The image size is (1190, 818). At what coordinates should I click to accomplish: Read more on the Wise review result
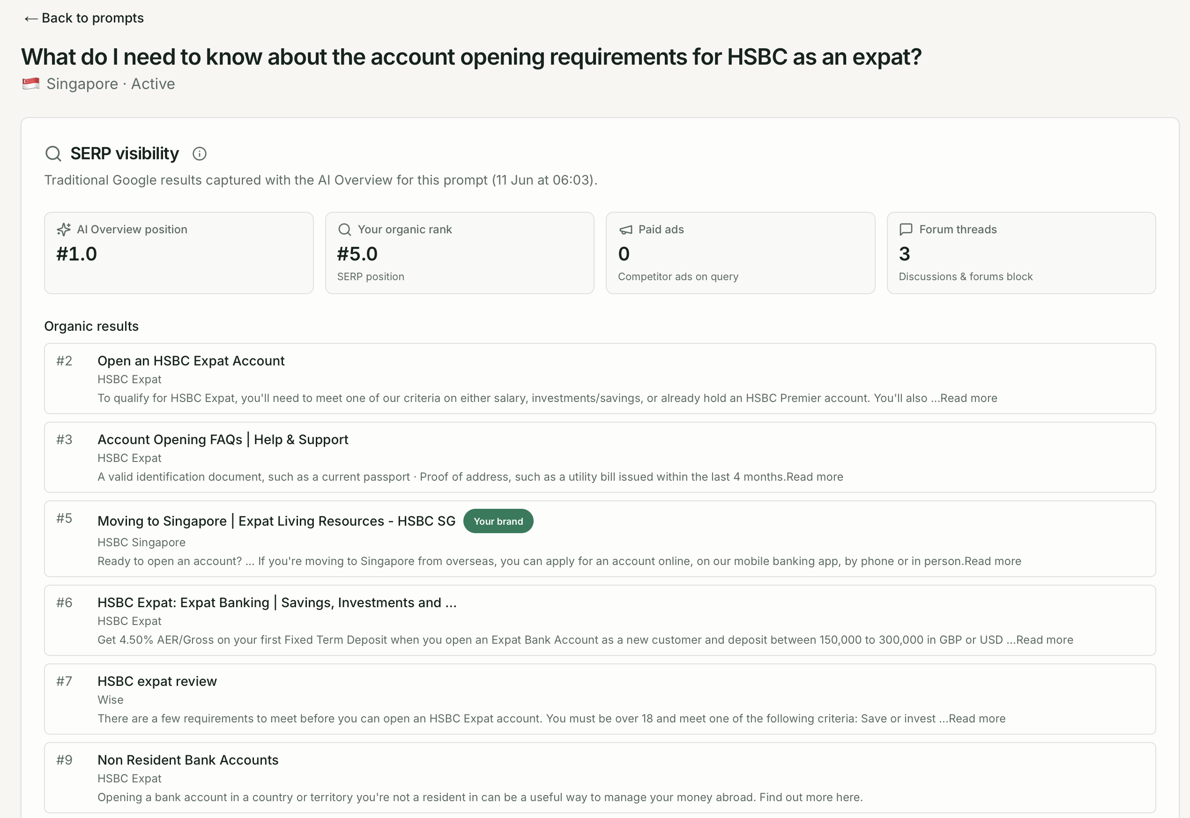coord(977,719)
